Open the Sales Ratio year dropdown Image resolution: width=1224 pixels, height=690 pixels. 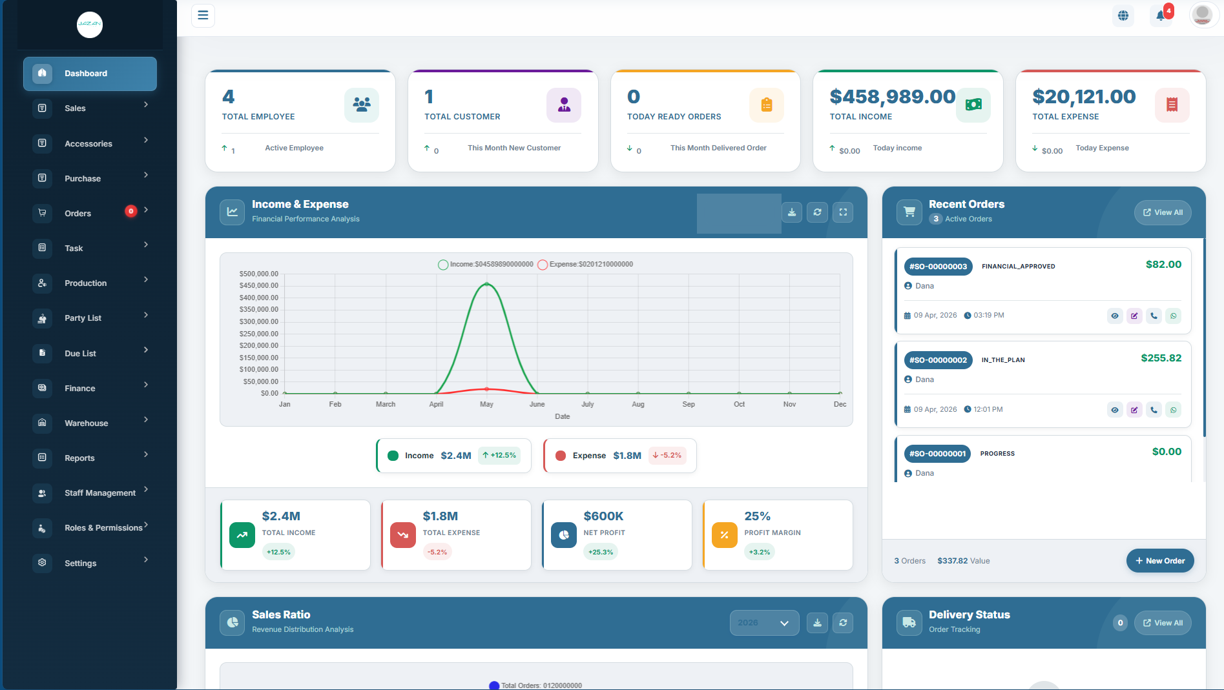[x=764, y=623]
